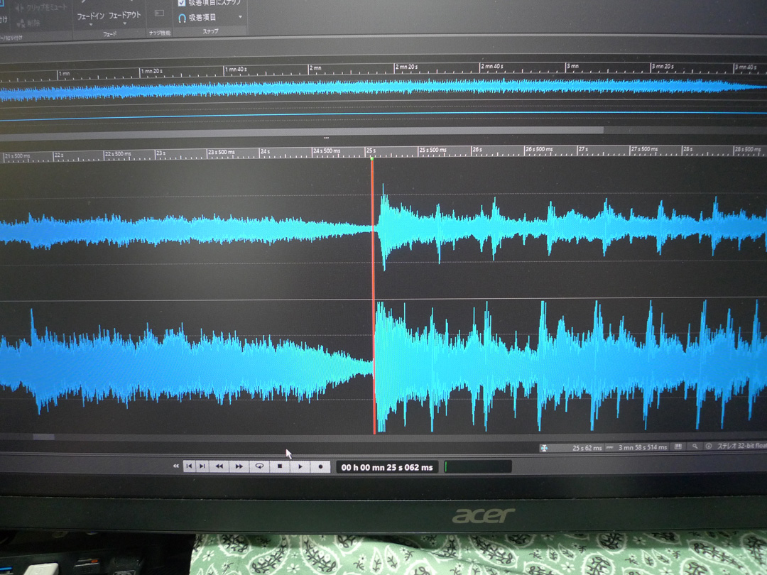Click the 25 s mark on main ruler
Viewport: 767px width, 575px height.
371,151
